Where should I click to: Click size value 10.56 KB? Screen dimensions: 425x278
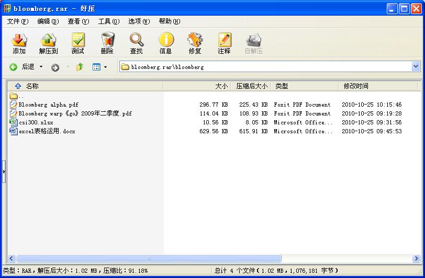215,122
